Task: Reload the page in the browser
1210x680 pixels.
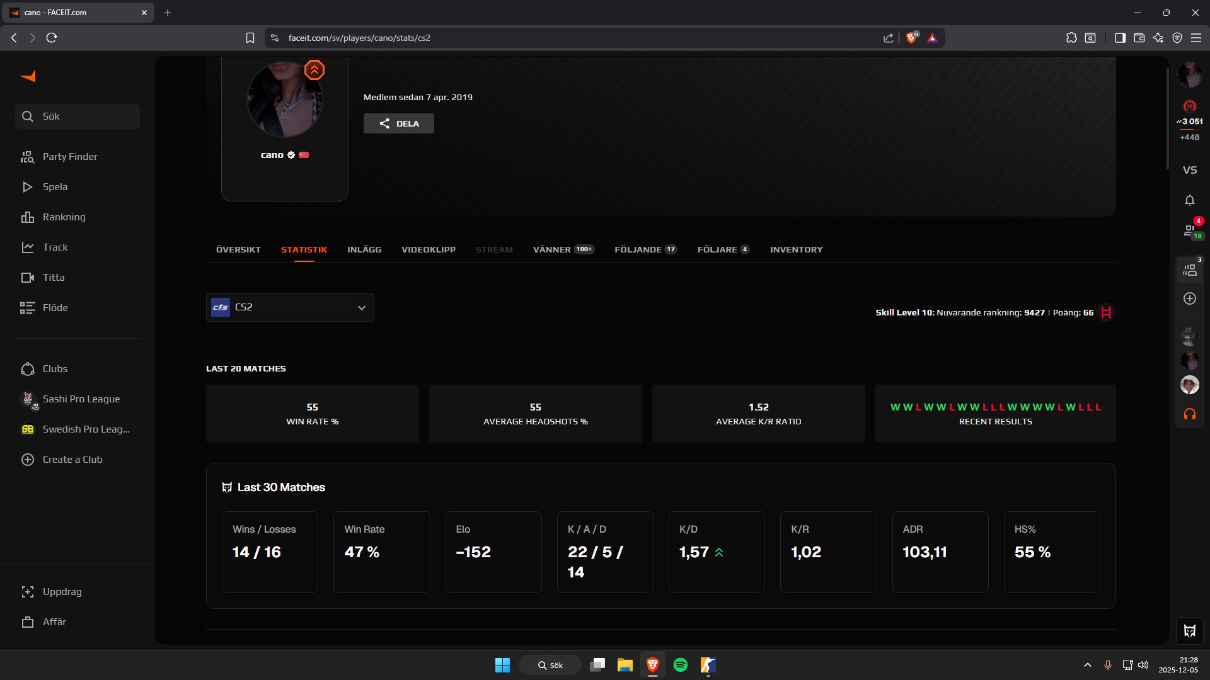Action: click(52, 38)
